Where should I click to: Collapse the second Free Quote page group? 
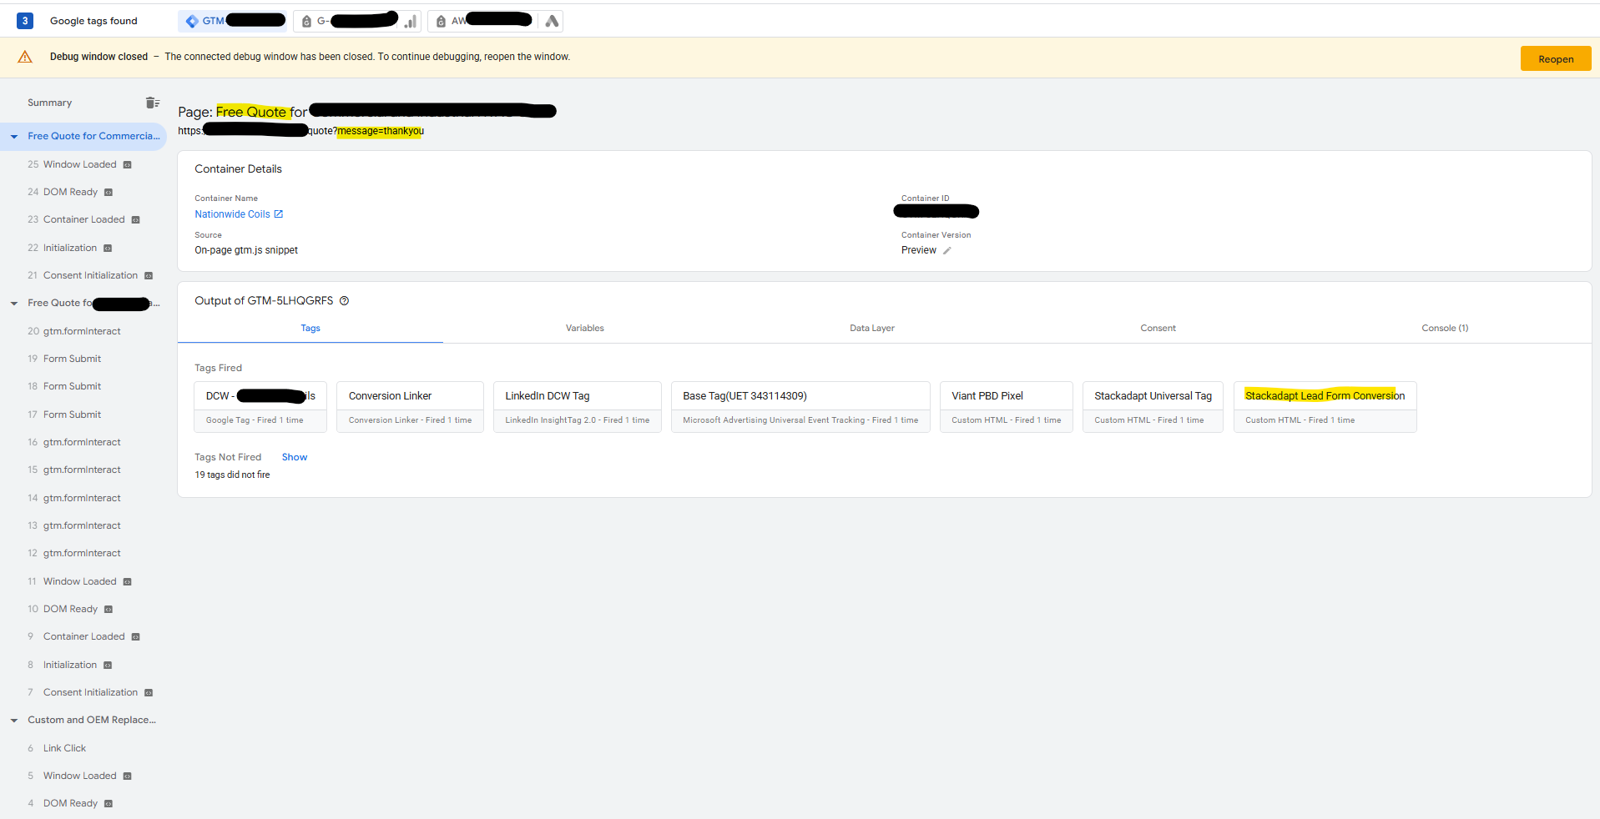pos(14,304)
